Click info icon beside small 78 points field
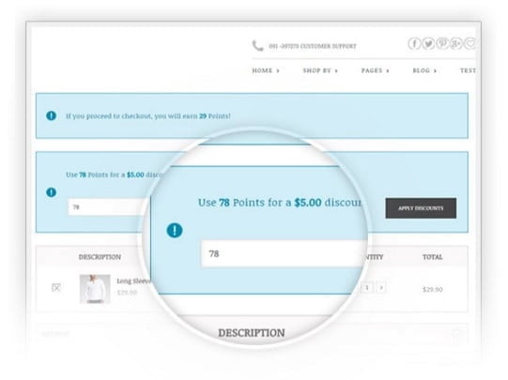508x380 pixels. coord(52,192)
